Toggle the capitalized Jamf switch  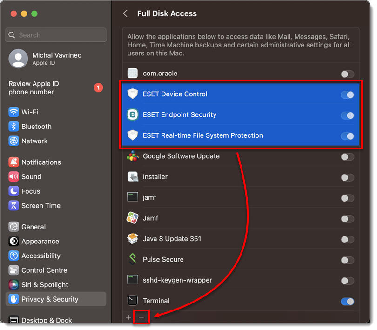pos(347,219)
